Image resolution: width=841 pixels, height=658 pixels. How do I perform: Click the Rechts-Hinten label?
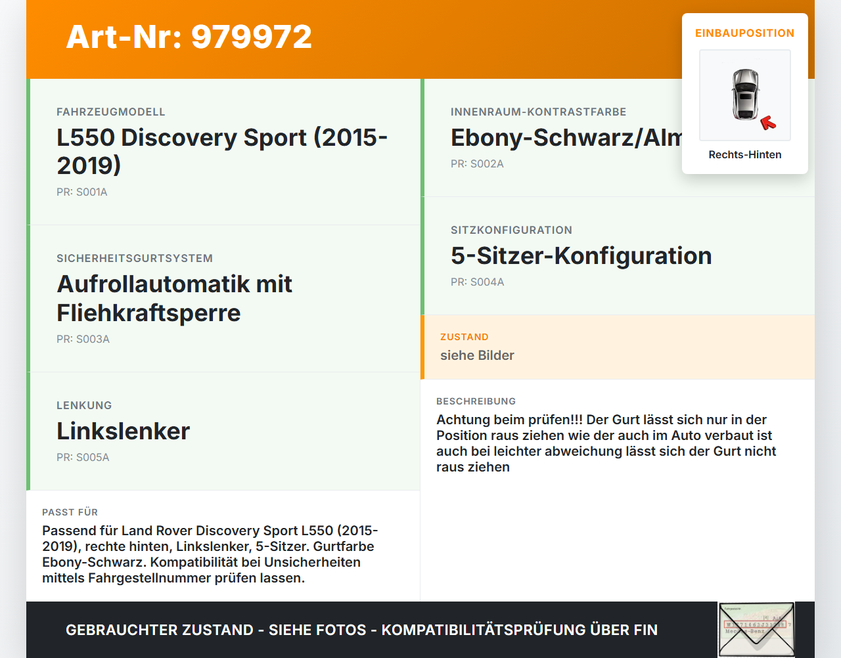pos(744,154)
